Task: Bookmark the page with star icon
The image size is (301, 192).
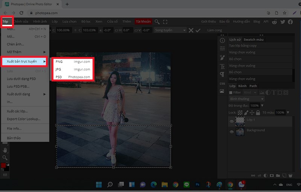Action: pos(284,13)
